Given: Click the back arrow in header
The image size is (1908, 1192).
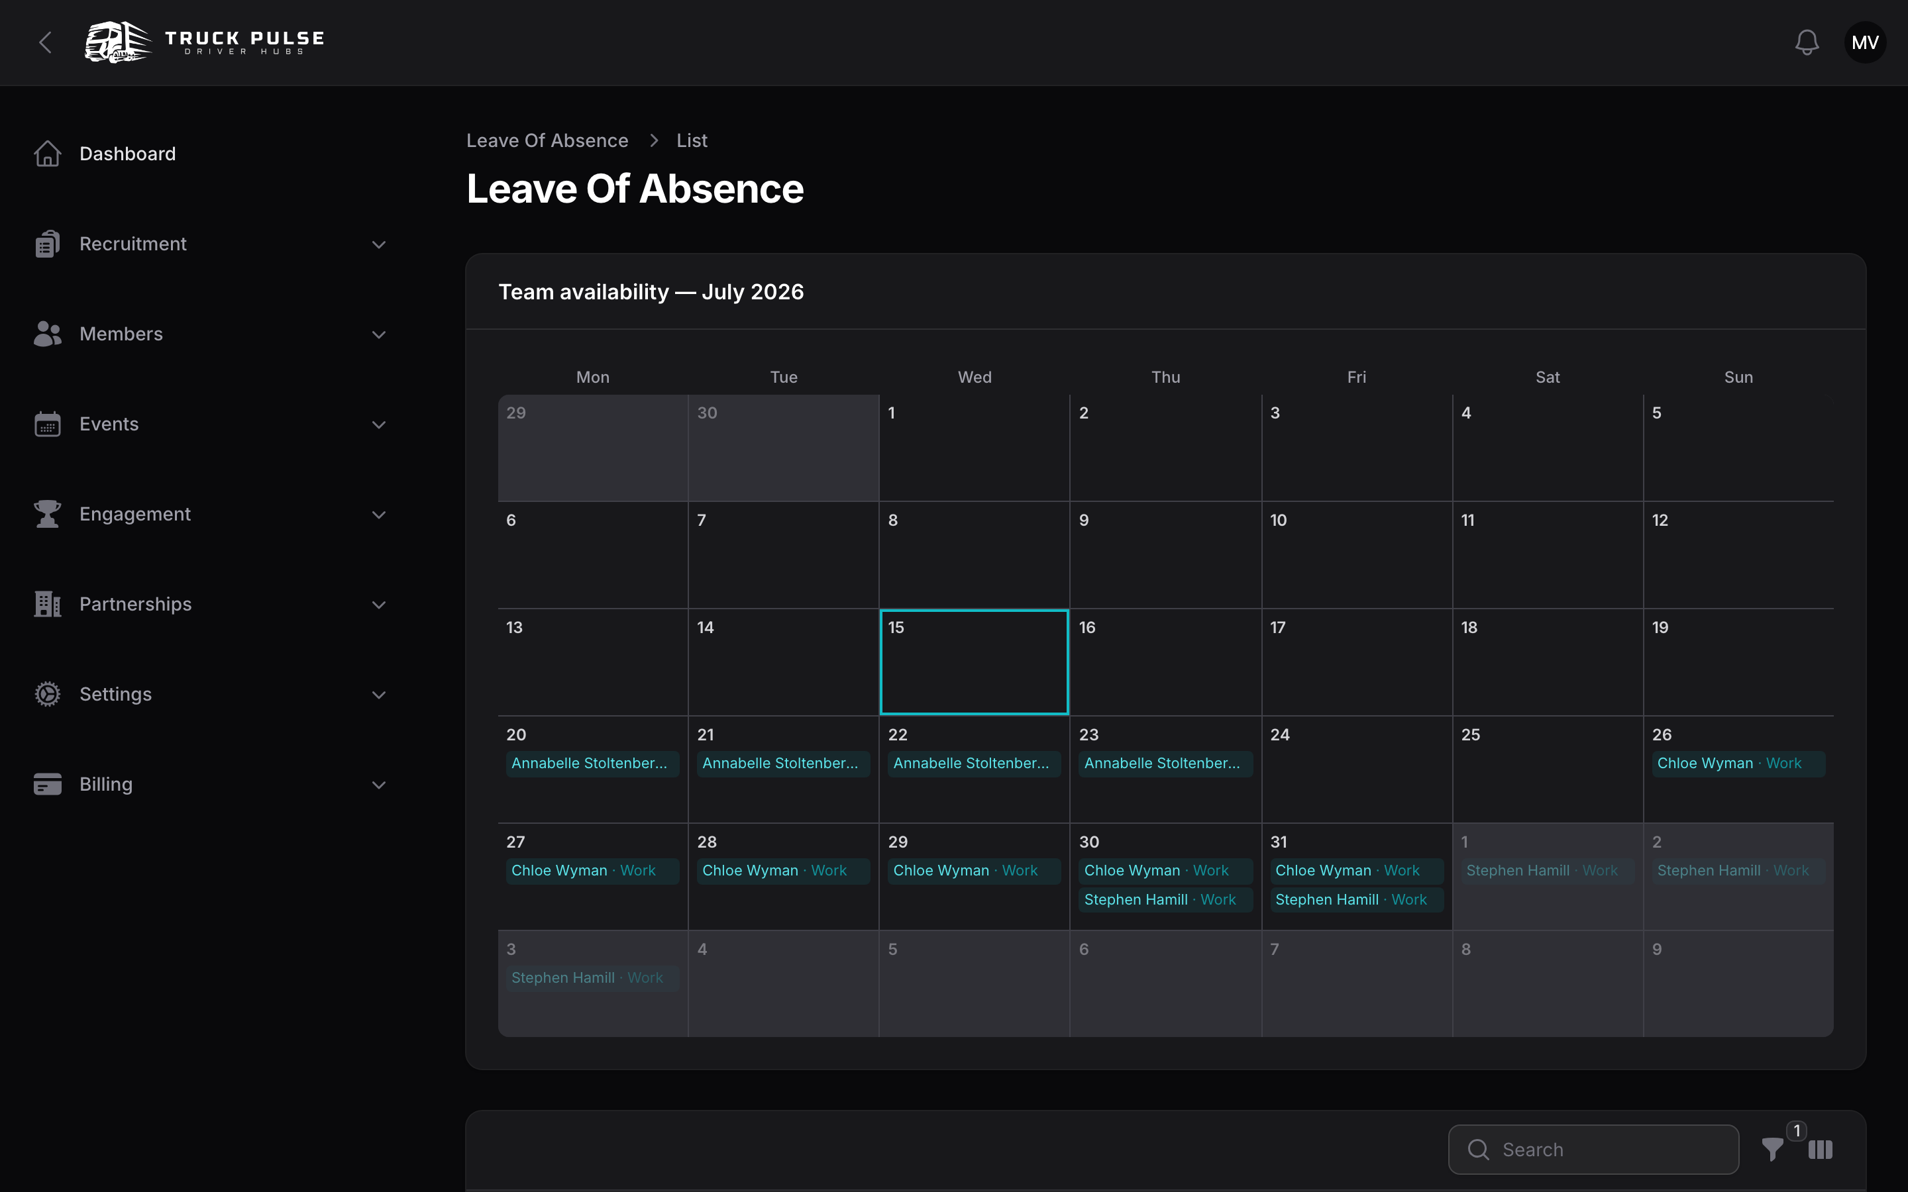Looking at the screenshot, I should coord(46,42).
